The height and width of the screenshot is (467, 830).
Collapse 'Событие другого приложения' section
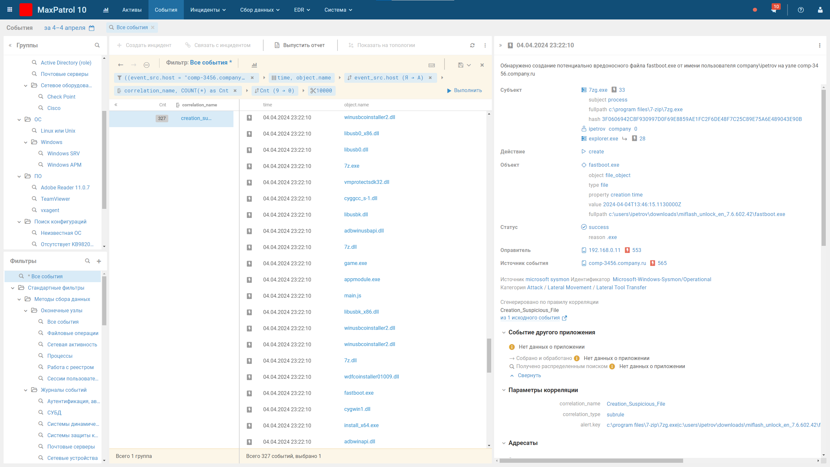tap(504, 332)
